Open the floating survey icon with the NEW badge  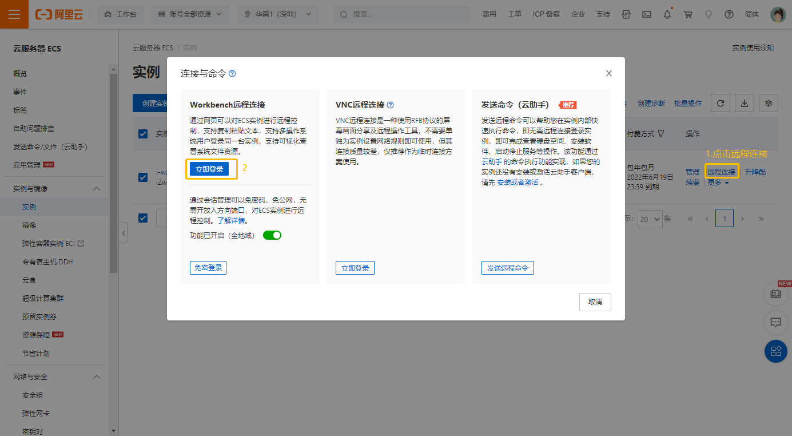pos(776,294)
